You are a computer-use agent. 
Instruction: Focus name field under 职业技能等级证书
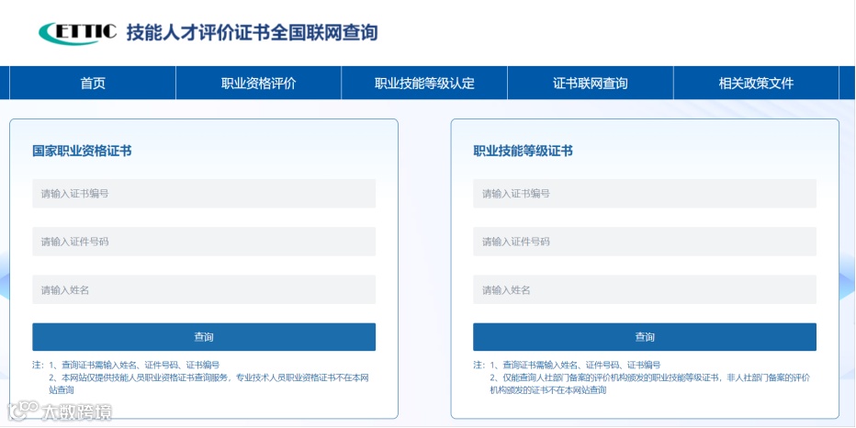pos(645,289)
